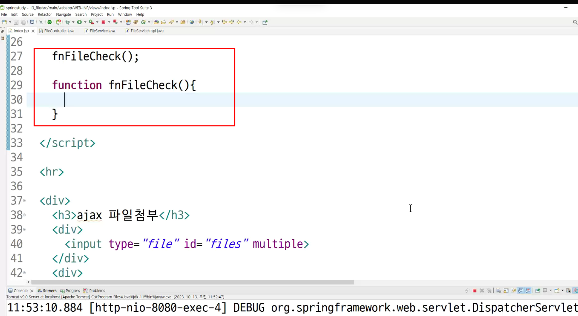This screenshot has height=316, width=578.
Task: Toggle Scroll Lock in console toolbar
Action: click(x=506, y=291)
